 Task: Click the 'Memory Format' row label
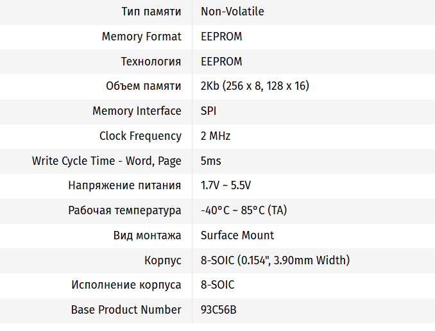click(141, 37)
